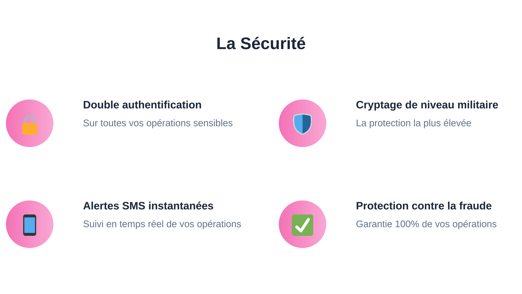Click 'La protection la plus élevée' text
This screenshot has height=294, width=522.
point(413,123)
